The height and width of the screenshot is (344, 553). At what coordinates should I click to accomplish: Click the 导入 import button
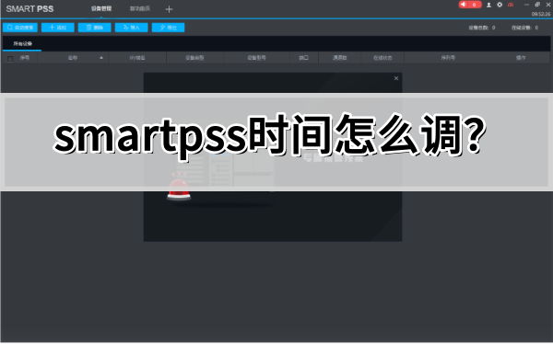point(131,28)
